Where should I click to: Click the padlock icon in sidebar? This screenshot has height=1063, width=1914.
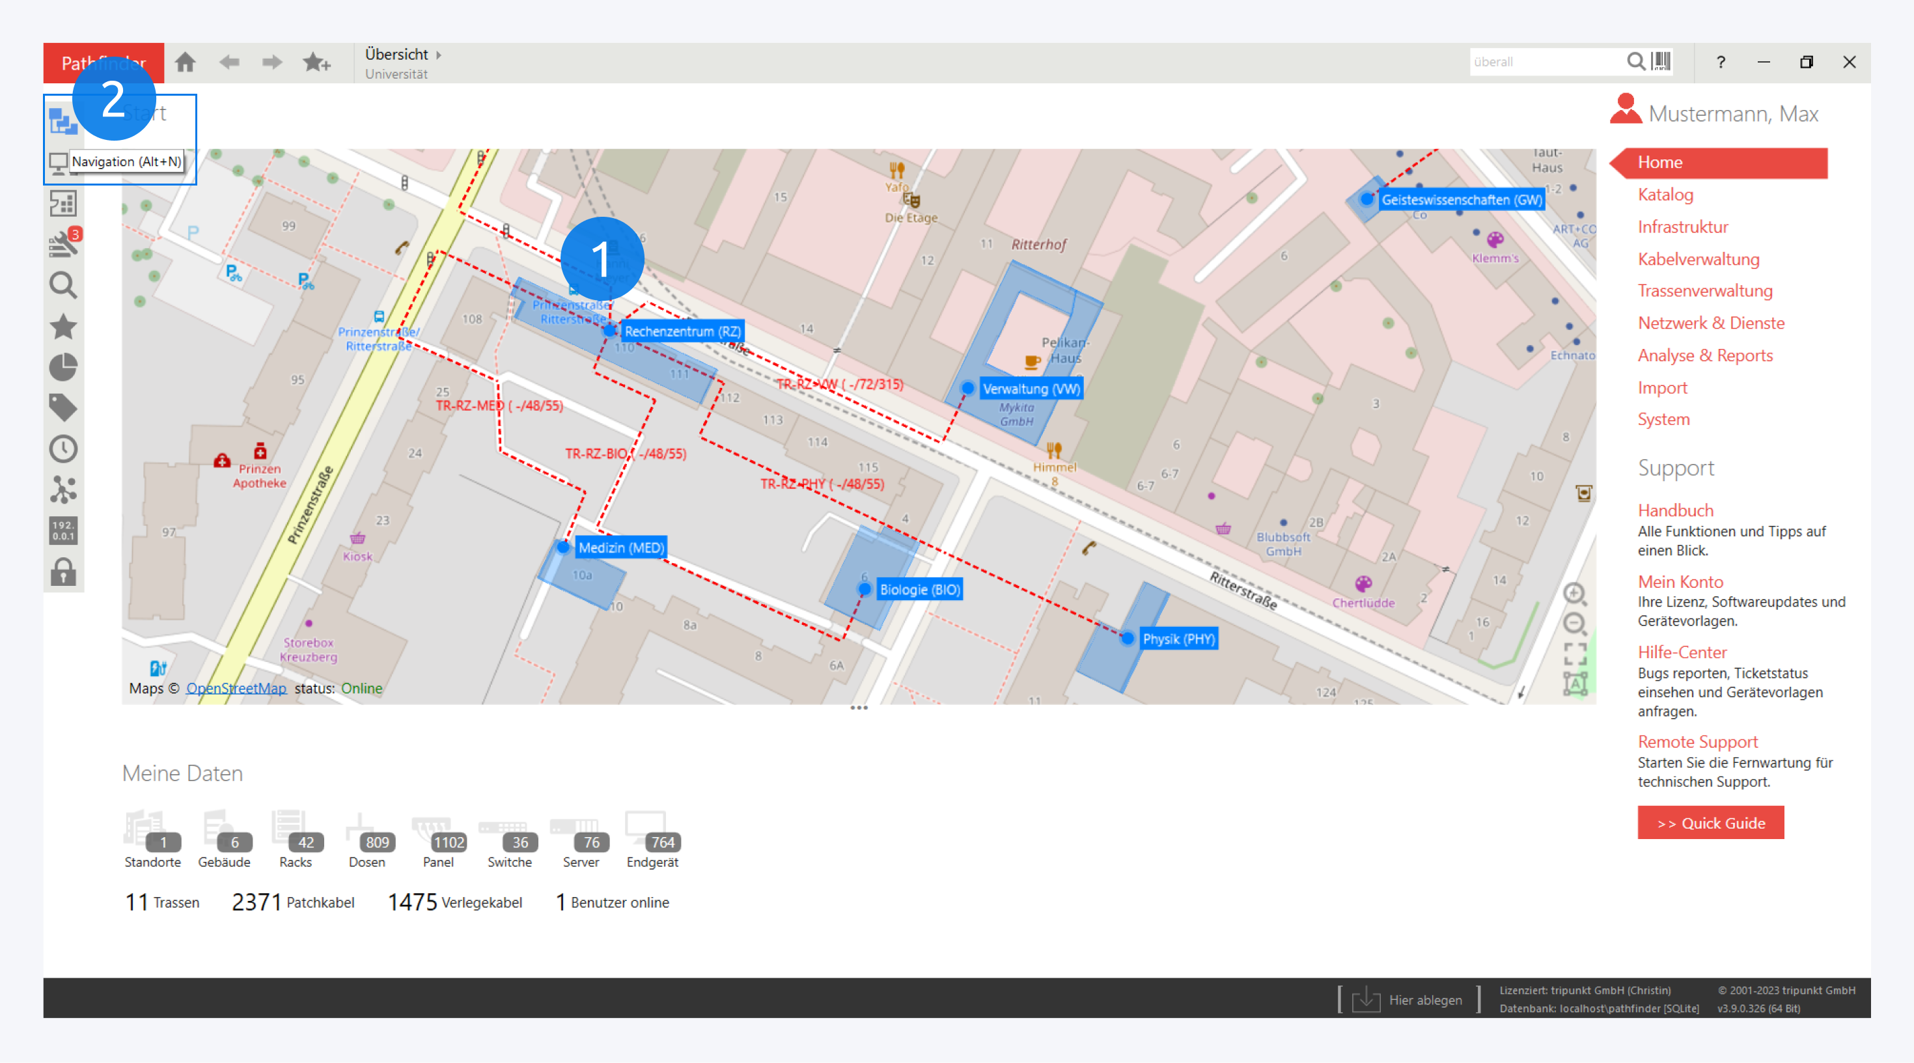click(x=63, y=572)
